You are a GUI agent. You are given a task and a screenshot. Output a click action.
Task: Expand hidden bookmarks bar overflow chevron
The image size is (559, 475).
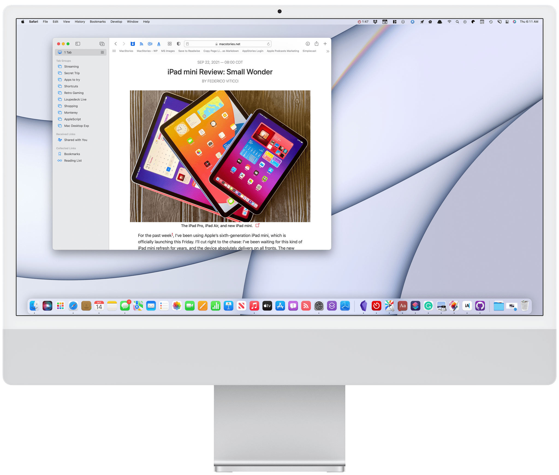[x=328, y=51]
